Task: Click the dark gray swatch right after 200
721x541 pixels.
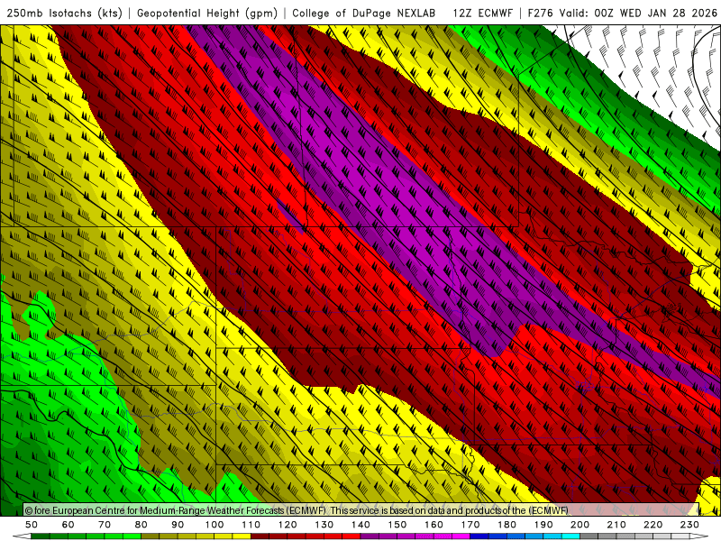Action: pos(589,536)
